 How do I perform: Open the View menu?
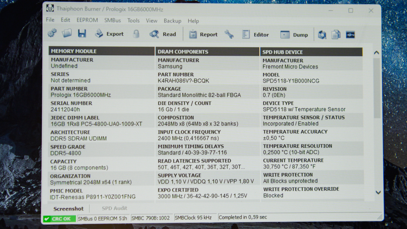coord(152,21)
